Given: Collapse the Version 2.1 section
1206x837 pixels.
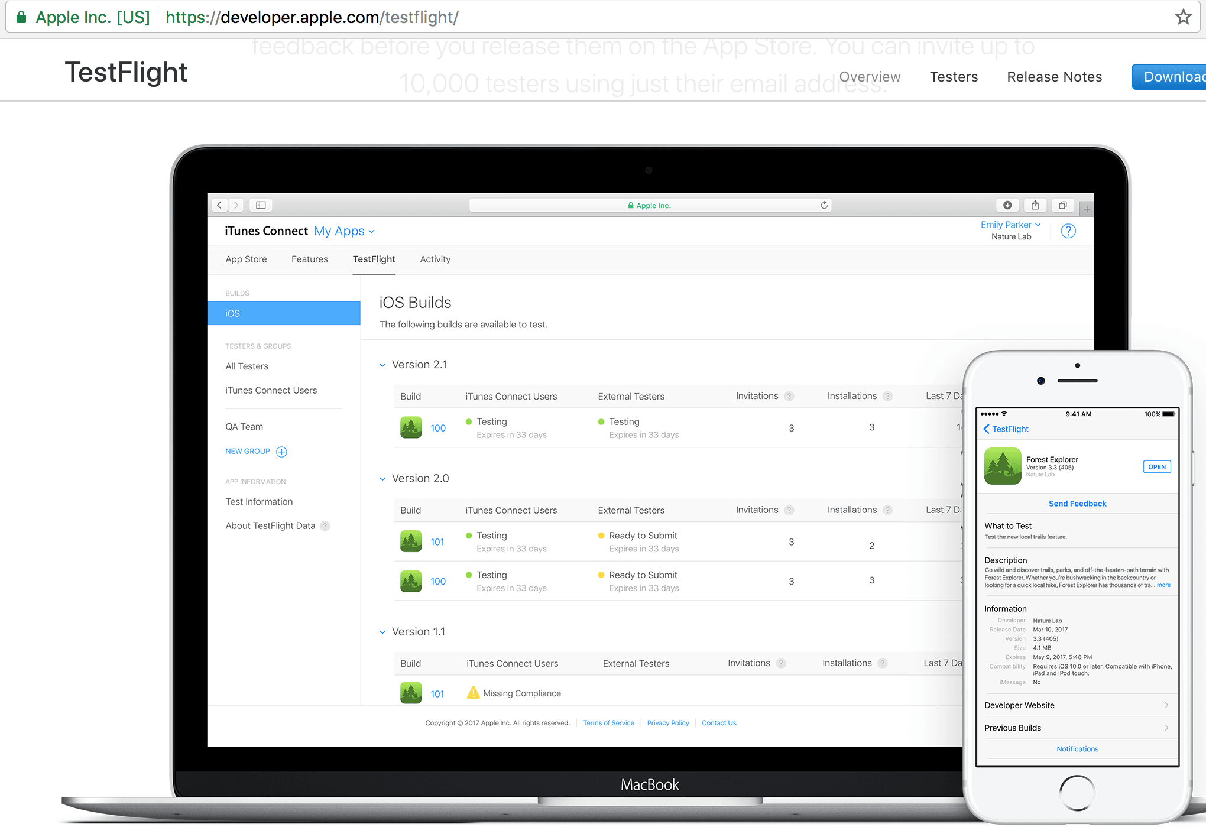Looking at the screenshot, I should [382, 365].
